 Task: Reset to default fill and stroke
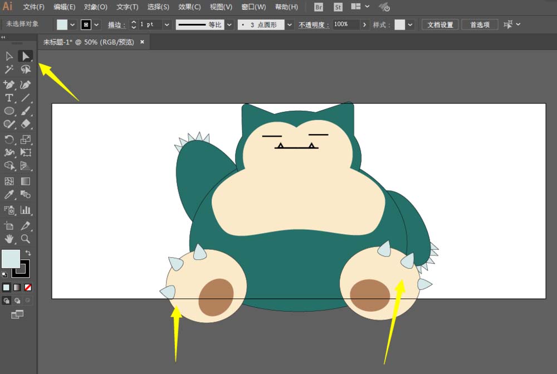4,274
